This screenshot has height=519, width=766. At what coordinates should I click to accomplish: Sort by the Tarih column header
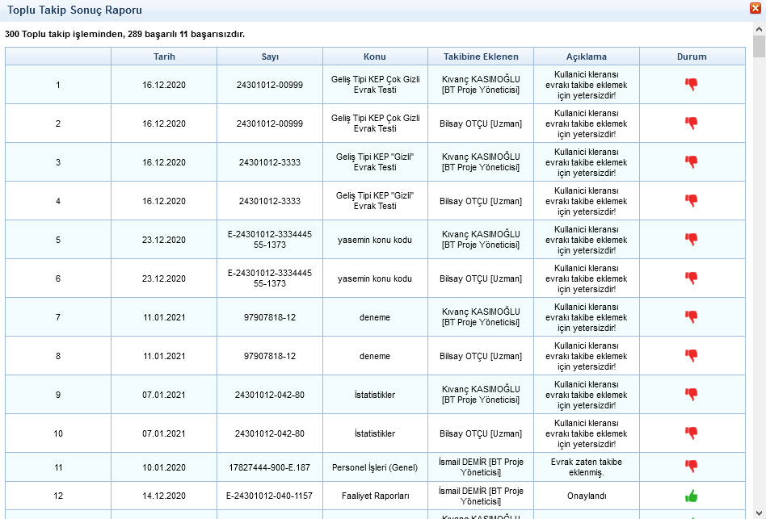(x=164, y=57)
